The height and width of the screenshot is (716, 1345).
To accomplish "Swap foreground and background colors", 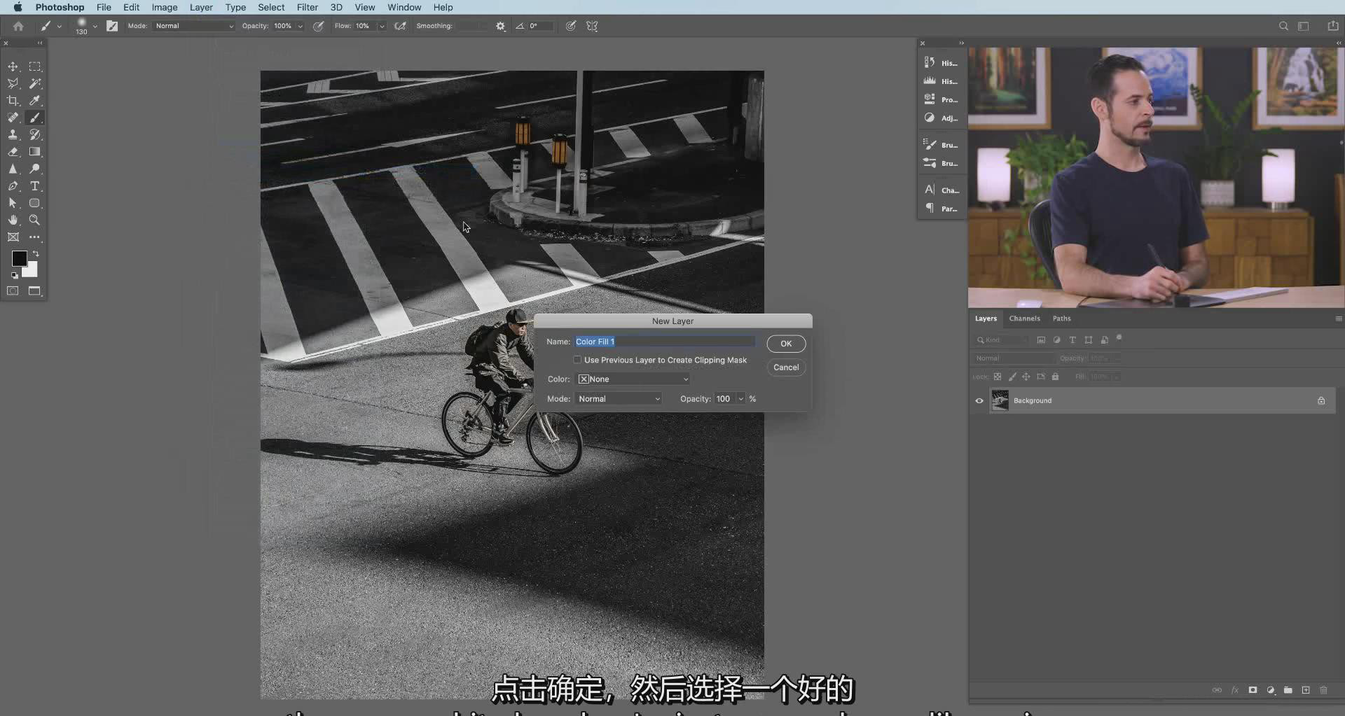I will coord(36,254).
